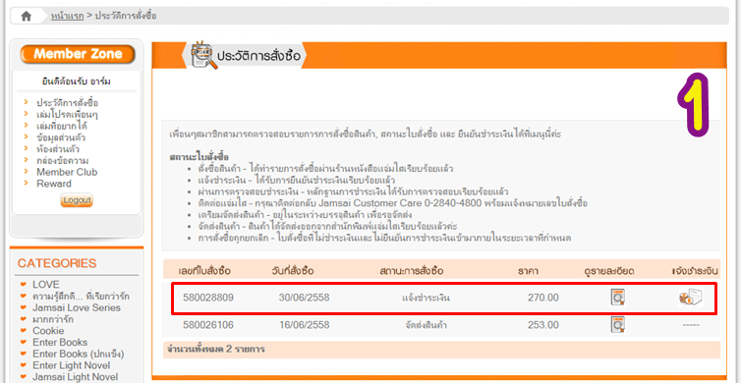This screenshot has height=383, width=741.
Task: Click the home icon in breadcrumb
Action: pos(26,16)
